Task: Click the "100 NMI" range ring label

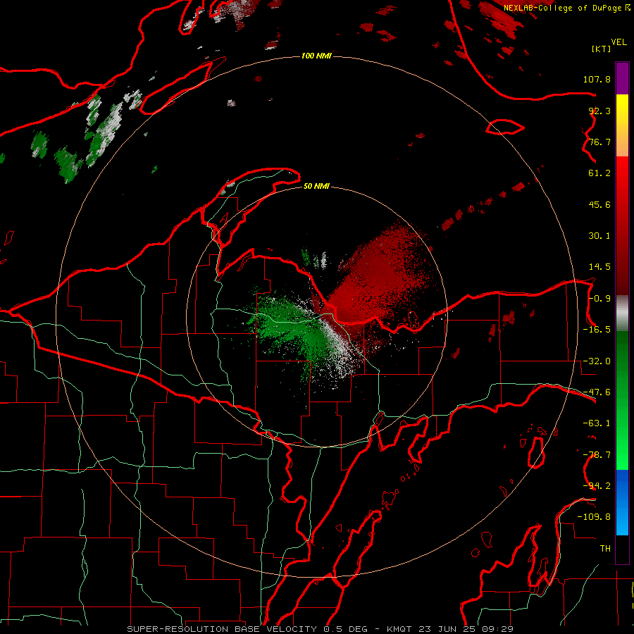Action: [316, 56]
